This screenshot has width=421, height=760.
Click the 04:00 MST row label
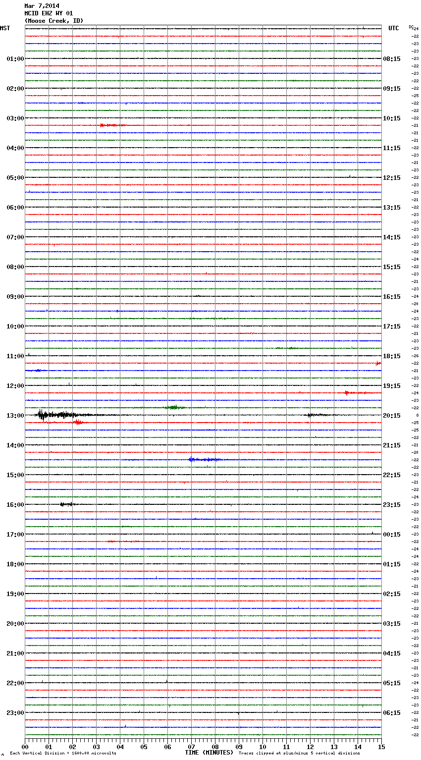pyautogui.click(x=15, y=148)
